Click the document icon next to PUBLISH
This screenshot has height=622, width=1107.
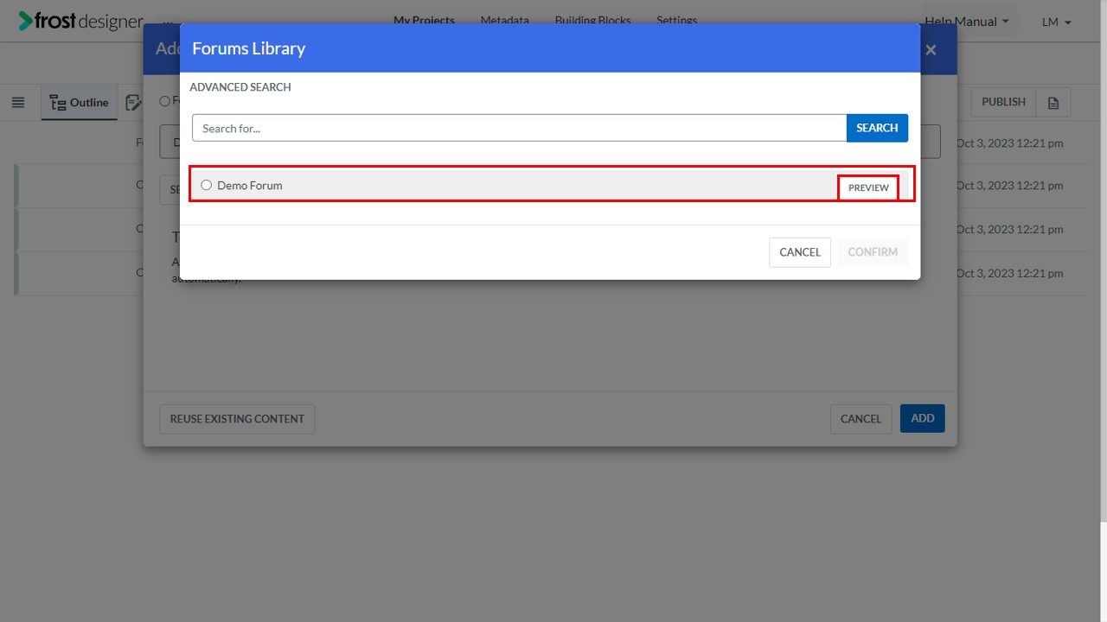[x=1053, y=102]
